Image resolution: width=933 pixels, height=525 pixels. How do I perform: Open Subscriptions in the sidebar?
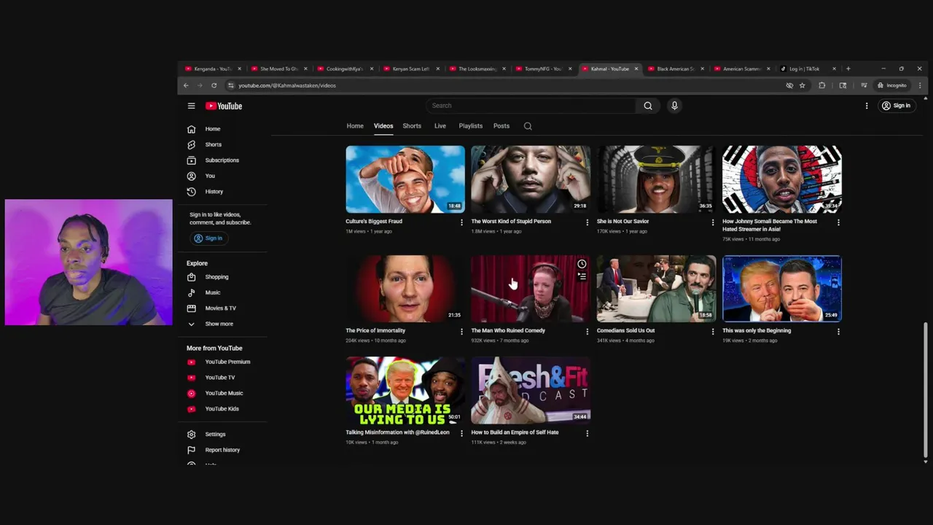[223, 160]
